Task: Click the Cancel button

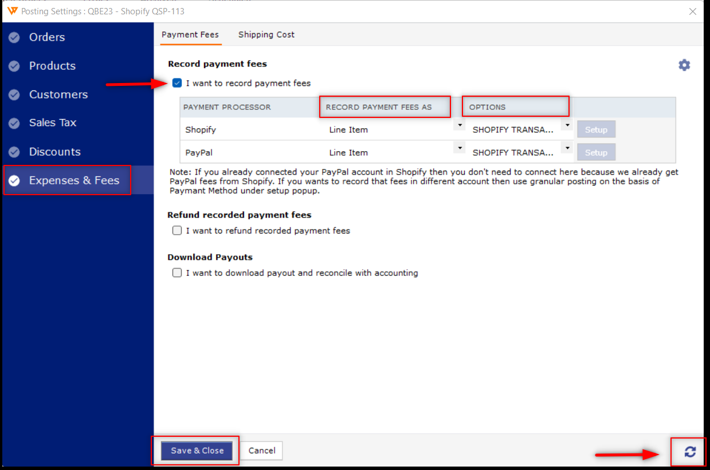Action: [262, 451]
